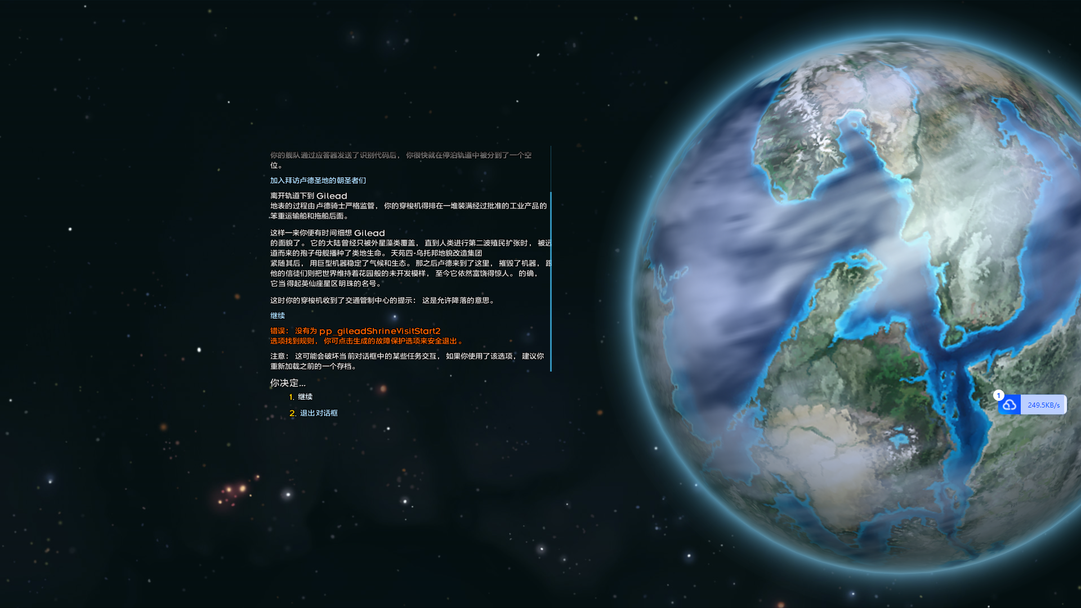This screenshot has height=608, width=1081.
Task: Click the 249.5KB/s transfer speed readout
Action: tap(1043, 405)
